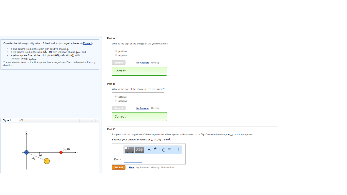Click the Review Part link

click(x=167, y=167)
